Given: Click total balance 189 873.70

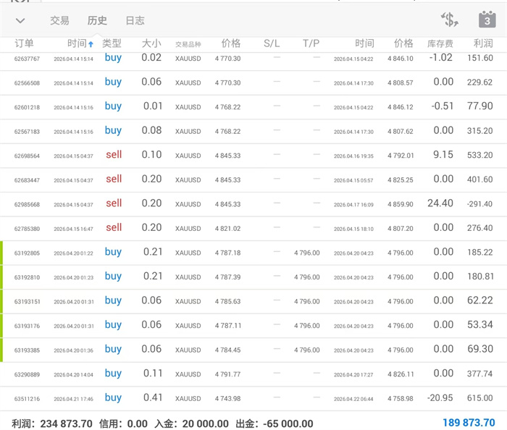Looking at the screenshot, I should [x=469, y=423].
